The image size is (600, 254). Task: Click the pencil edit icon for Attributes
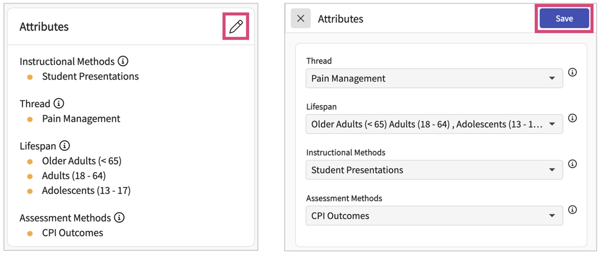coord(236,26)
